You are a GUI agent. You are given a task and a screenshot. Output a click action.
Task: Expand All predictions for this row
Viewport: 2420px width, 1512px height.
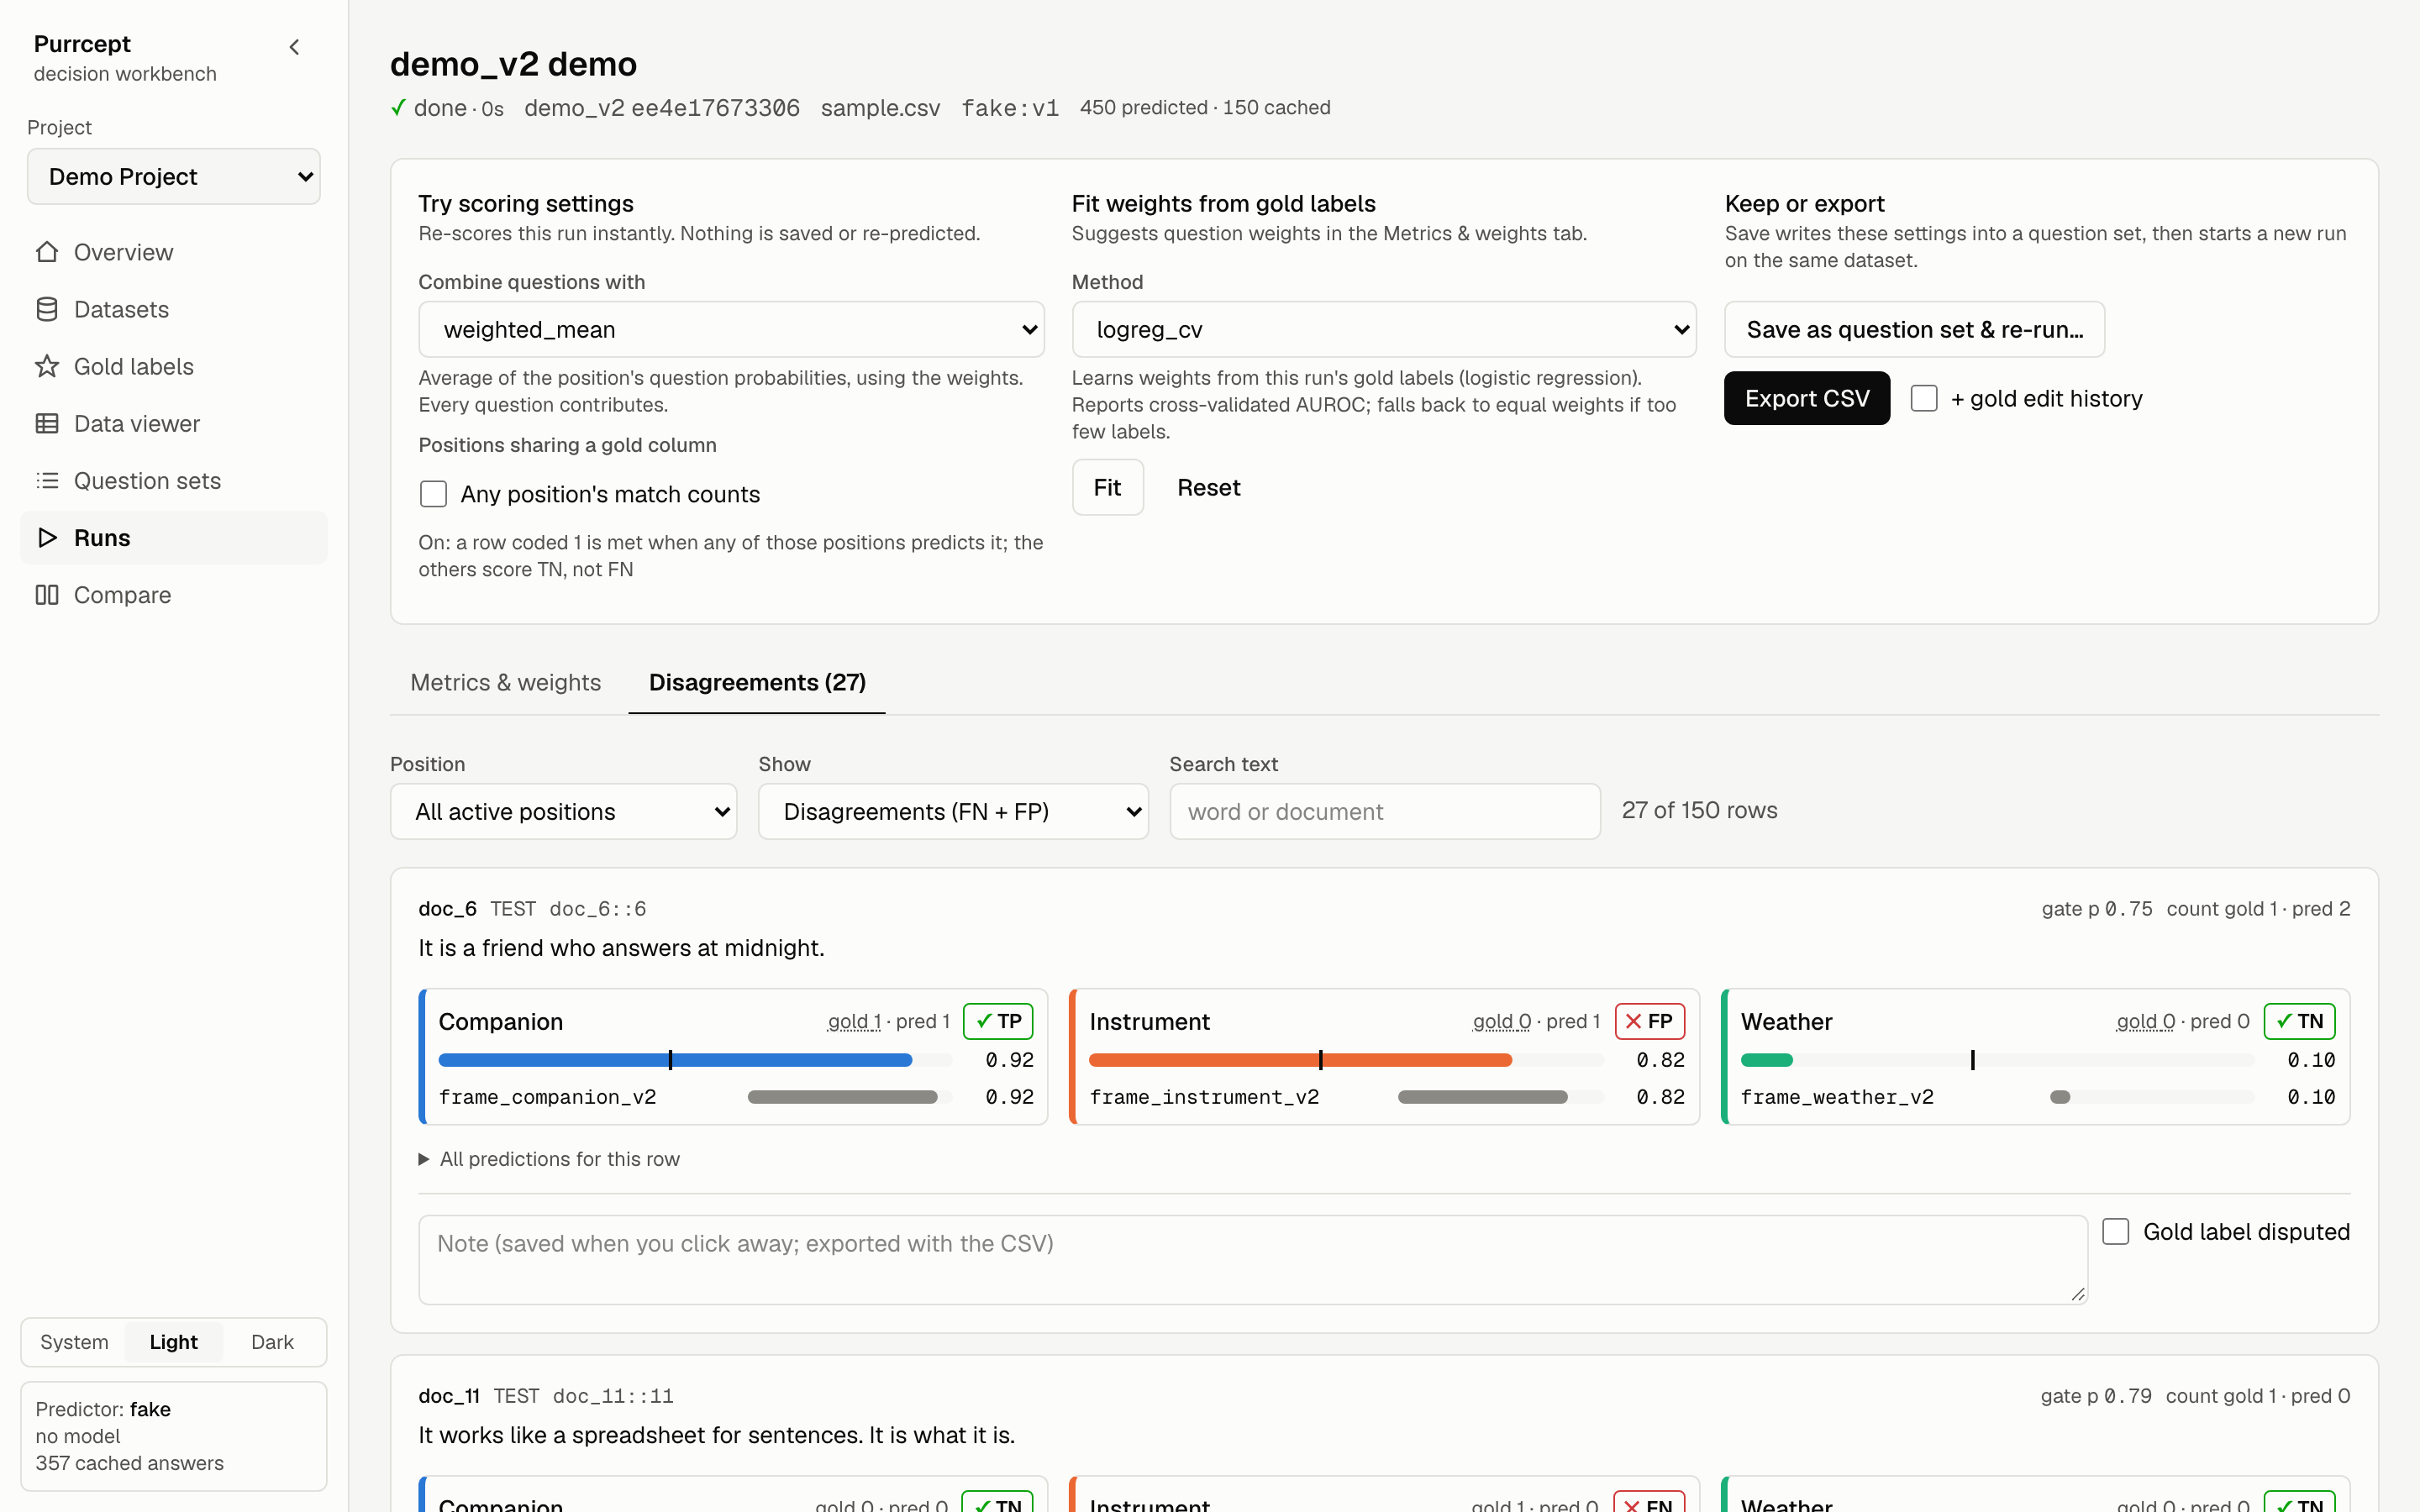point(549,1159)
